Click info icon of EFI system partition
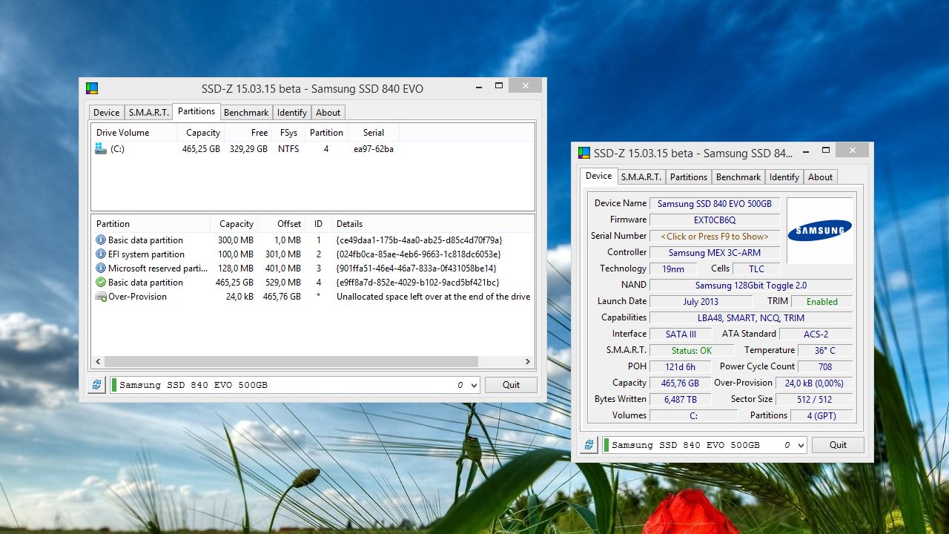The image size is (949, 534). pos(101,254)
